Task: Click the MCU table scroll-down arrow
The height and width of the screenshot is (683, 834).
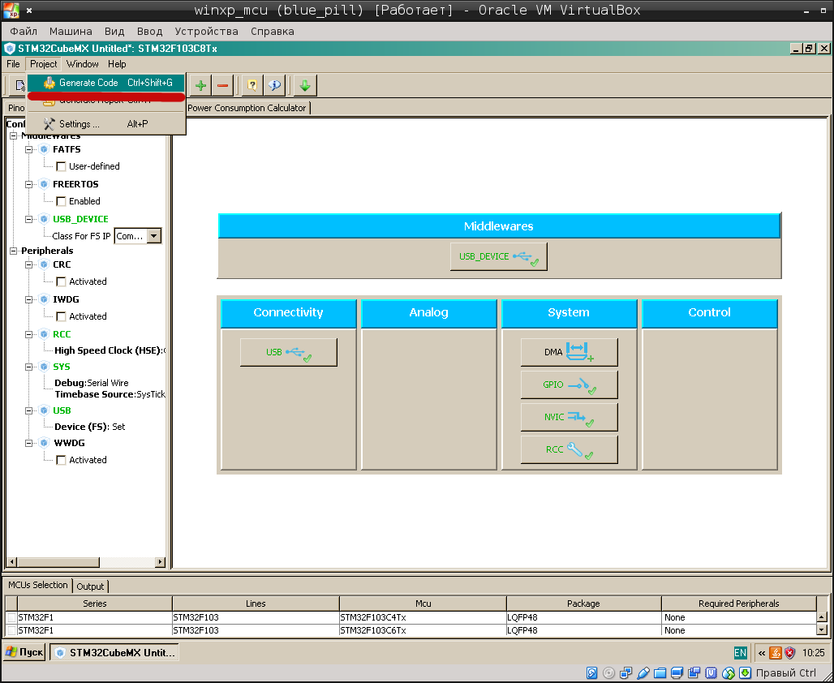Action: tap(822, 630)
